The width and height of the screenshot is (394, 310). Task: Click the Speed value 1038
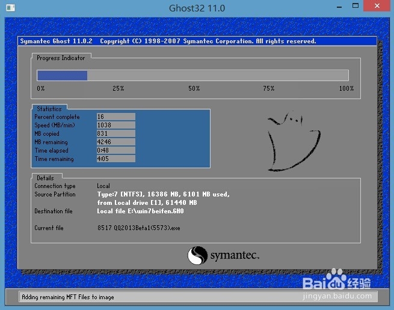coord(116,125)
